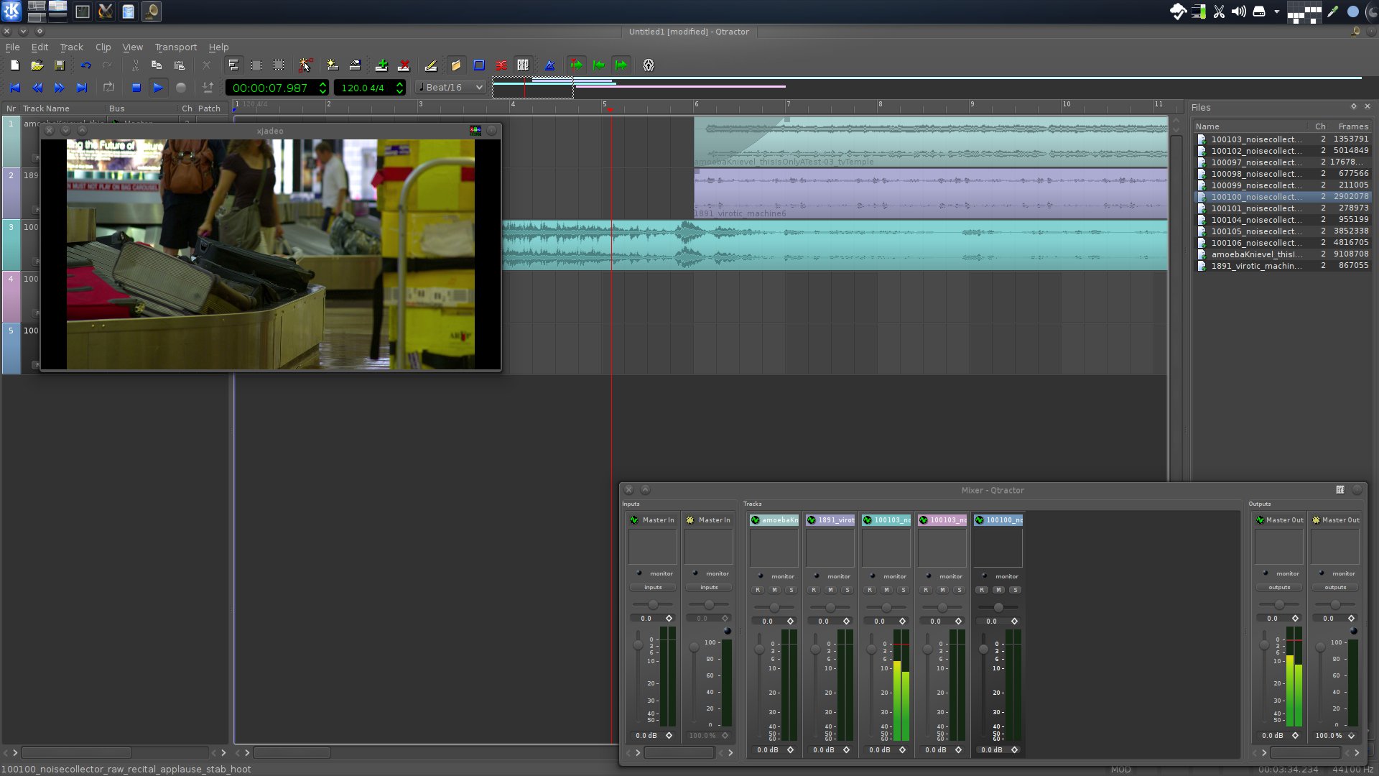Toggle the Loop transport button

[x=108, y=88]
